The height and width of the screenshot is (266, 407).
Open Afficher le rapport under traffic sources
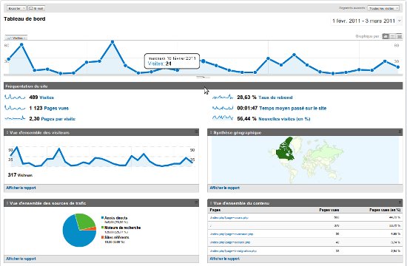[21, 259]
